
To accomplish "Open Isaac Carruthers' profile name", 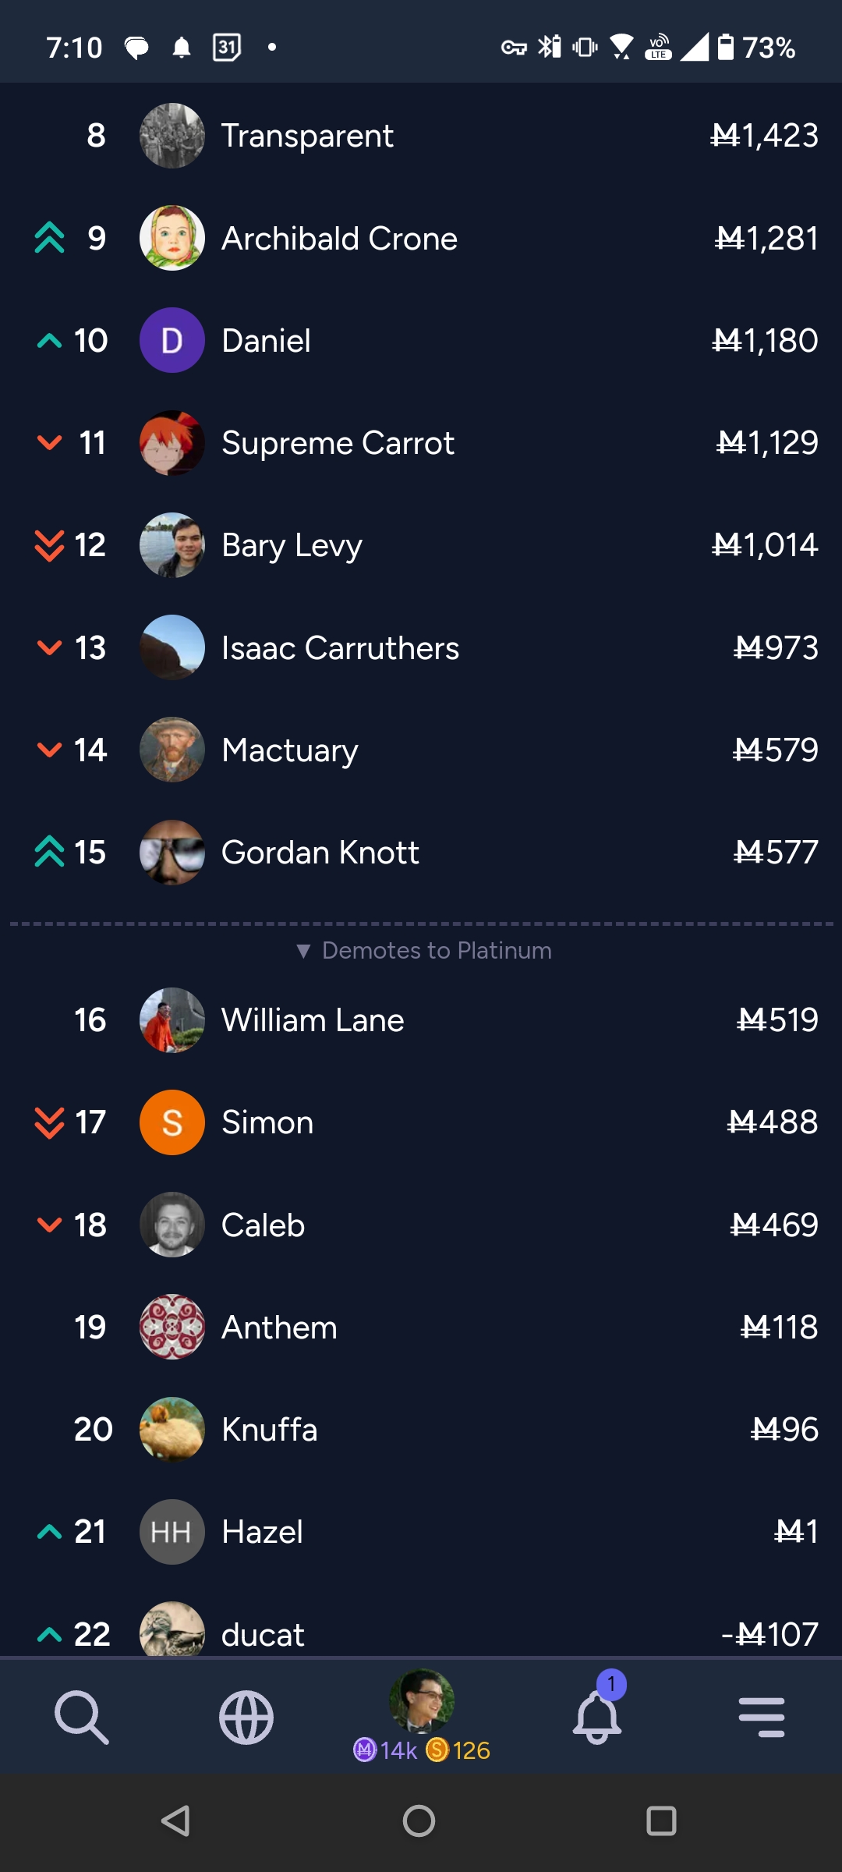I will click(x=340, y=648).
